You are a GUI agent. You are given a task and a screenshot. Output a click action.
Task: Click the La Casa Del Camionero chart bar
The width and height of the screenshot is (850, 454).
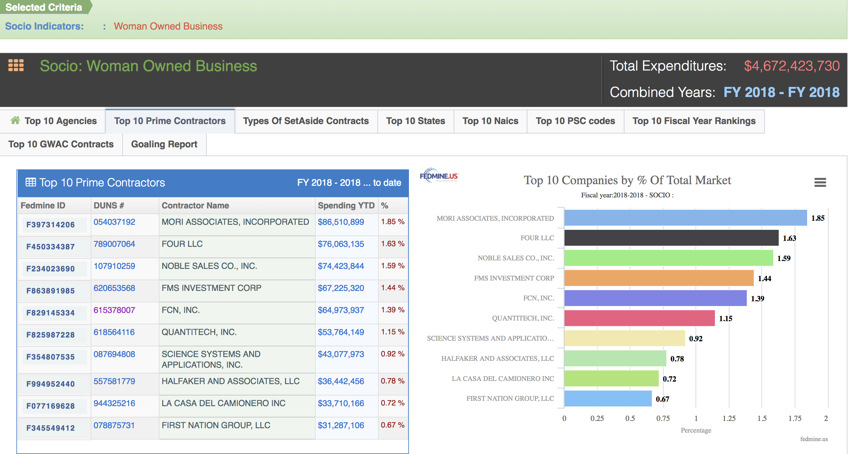click(612, 378)
